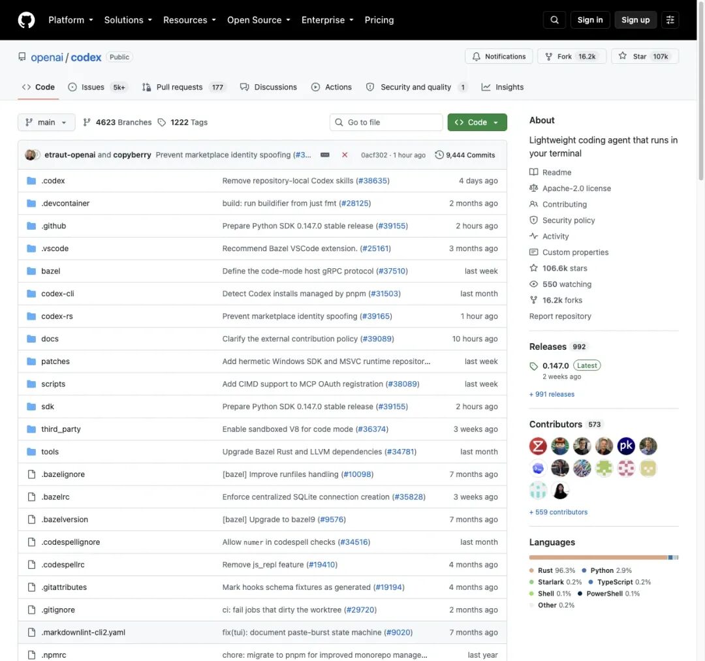Click the etraut-openai avatar in the commit bar
Image resolution: width=705 pixels, height=661 pixels.
[x=30, y=155]
